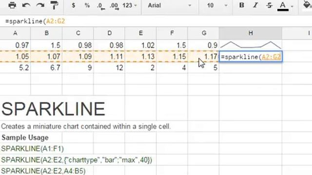Click the cell containing 1.09
The height and width of the screenshot is (175, 312).
(78, 56)
